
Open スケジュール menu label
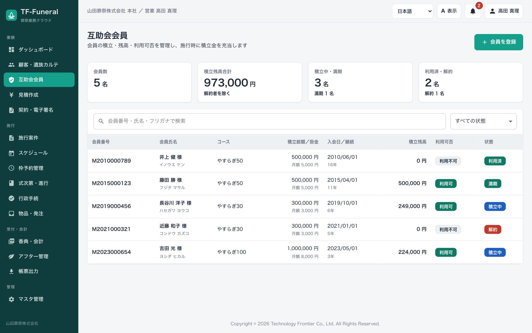pyautogui.click(x=33, y=153)
